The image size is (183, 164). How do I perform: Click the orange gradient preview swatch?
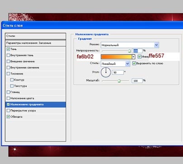tap(116, 57)
